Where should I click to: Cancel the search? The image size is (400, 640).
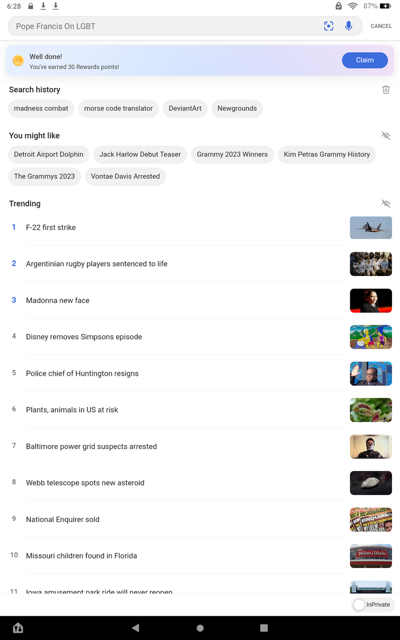coord(381,26)
